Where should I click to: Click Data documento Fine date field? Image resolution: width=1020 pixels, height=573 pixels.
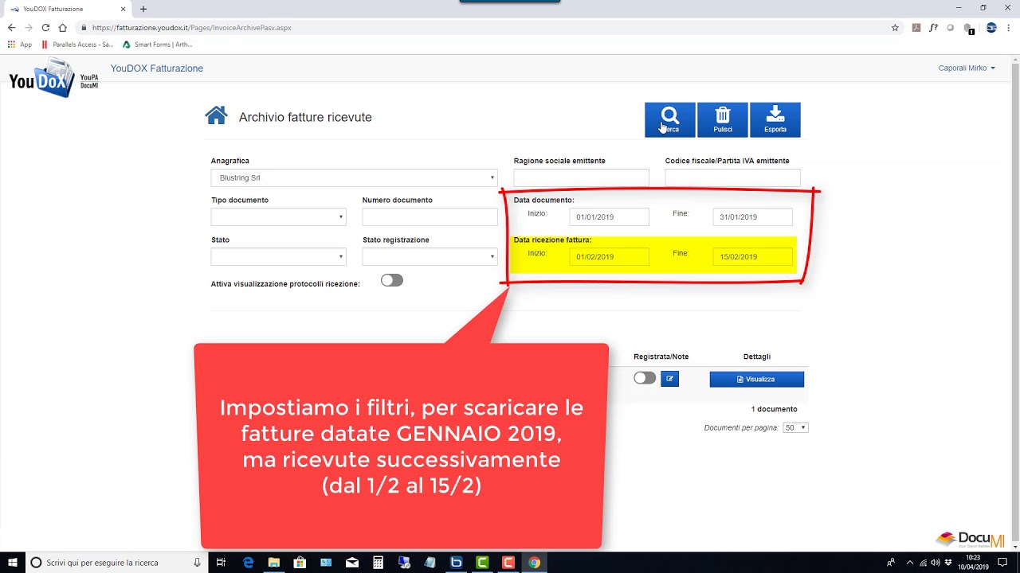click(753, 216)
